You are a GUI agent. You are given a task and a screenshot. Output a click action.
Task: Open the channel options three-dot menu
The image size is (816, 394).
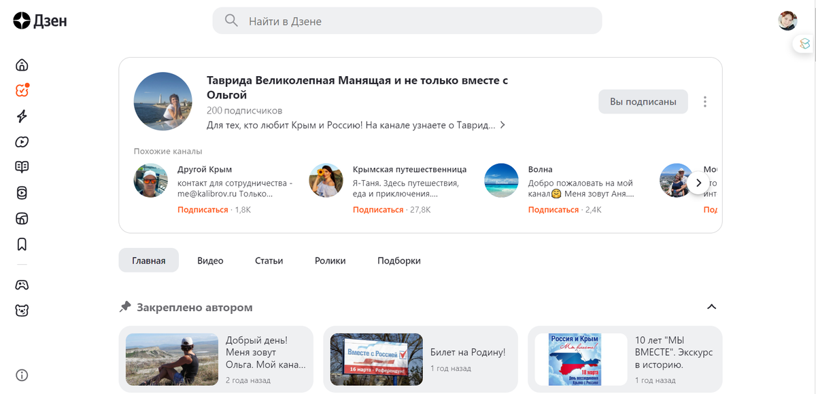point(705,101)
